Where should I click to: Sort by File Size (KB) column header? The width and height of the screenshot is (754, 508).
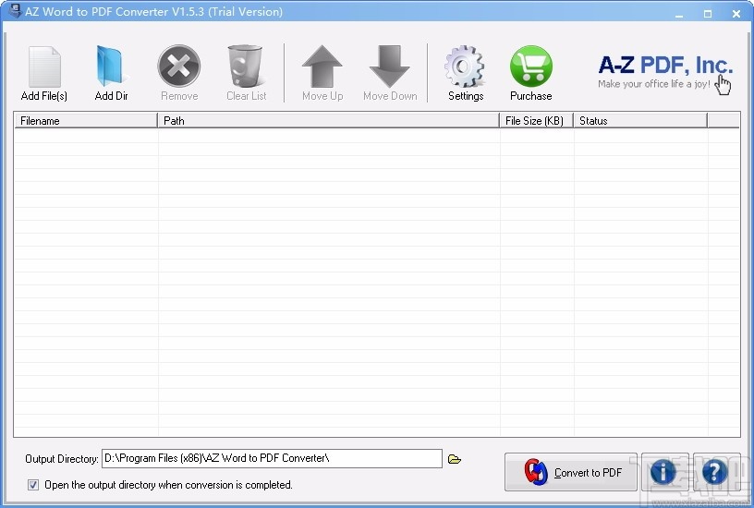[x=536, y=121]
